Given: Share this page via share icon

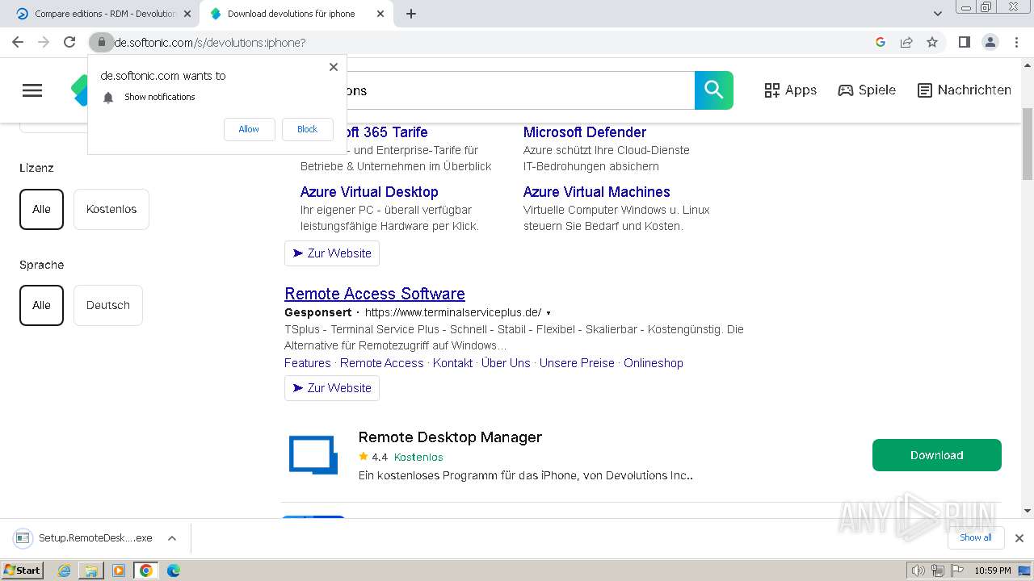Looking at the screenshot, I should coord(906,42).
